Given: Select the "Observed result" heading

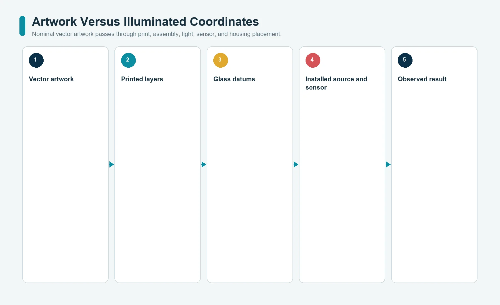Looking at the screenshot, I should click(422, 79).
